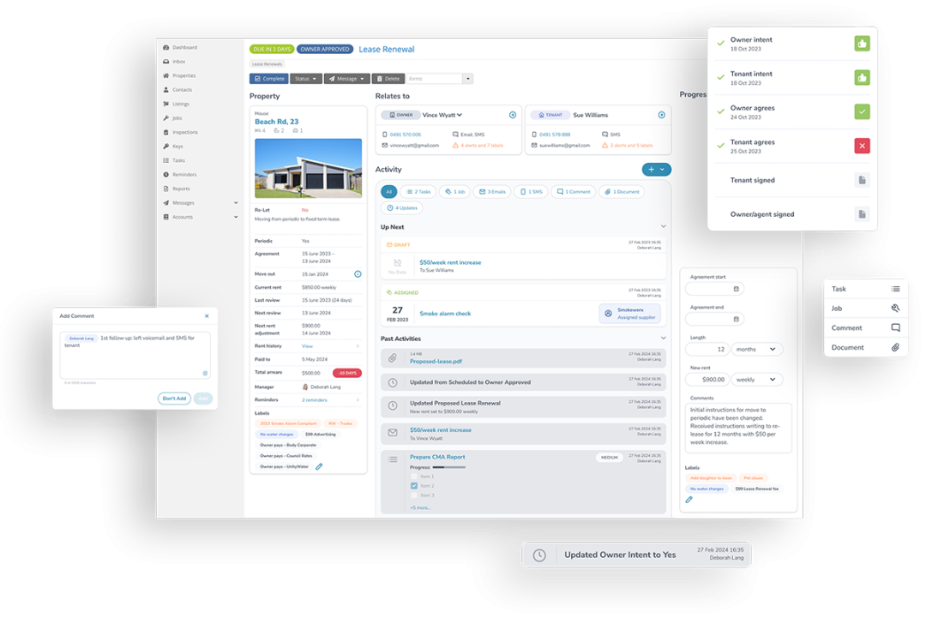Filter activity by 1 Document
This screenshot has height=618, width=926.
[622, 191]
